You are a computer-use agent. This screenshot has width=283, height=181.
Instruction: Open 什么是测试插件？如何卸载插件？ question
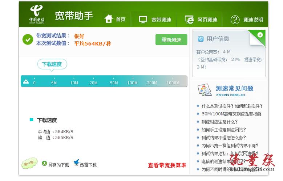(x=232, y=106)
